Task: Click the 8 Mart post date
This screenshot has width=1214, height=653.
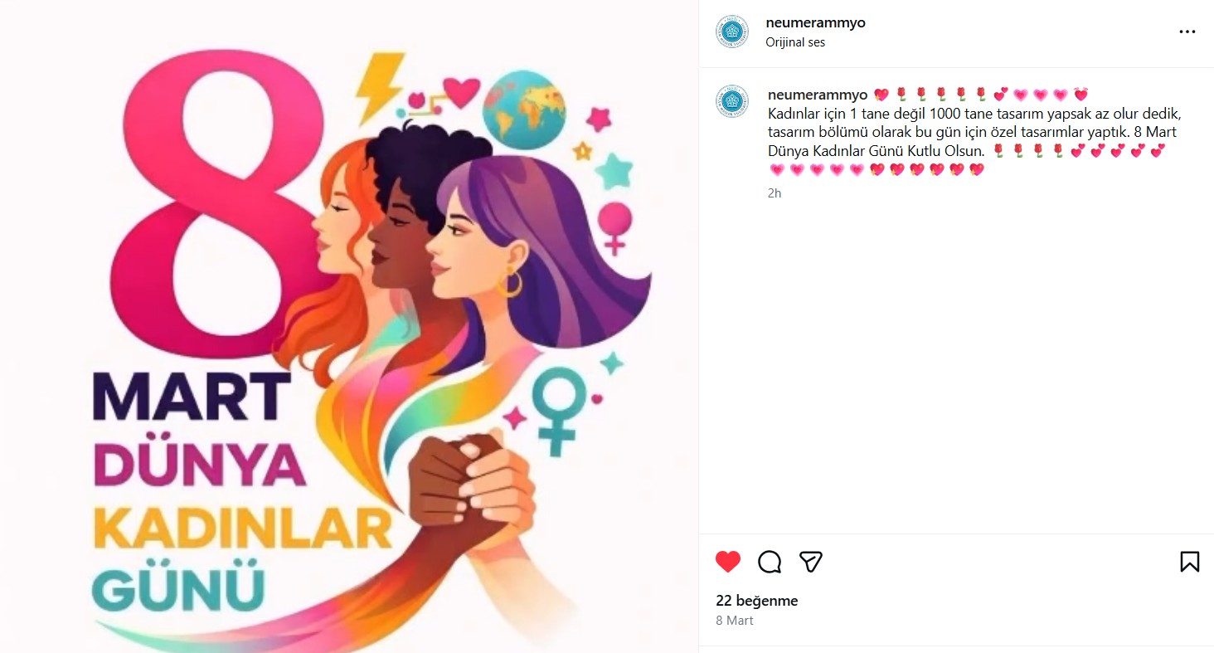Action: pyautogui.click(x=735, y=620)
